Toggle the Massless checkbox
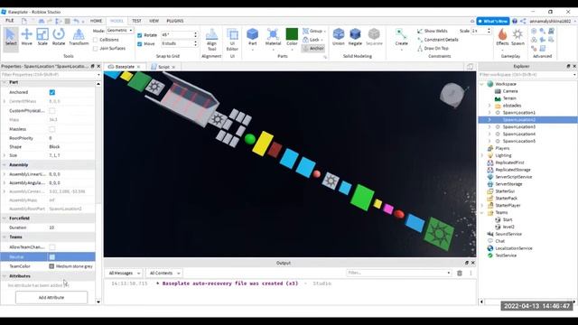The image size is (578, 325). 52,129
